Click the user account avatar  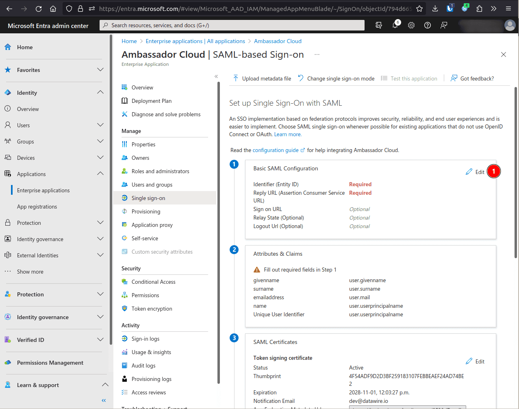(510, 25)
